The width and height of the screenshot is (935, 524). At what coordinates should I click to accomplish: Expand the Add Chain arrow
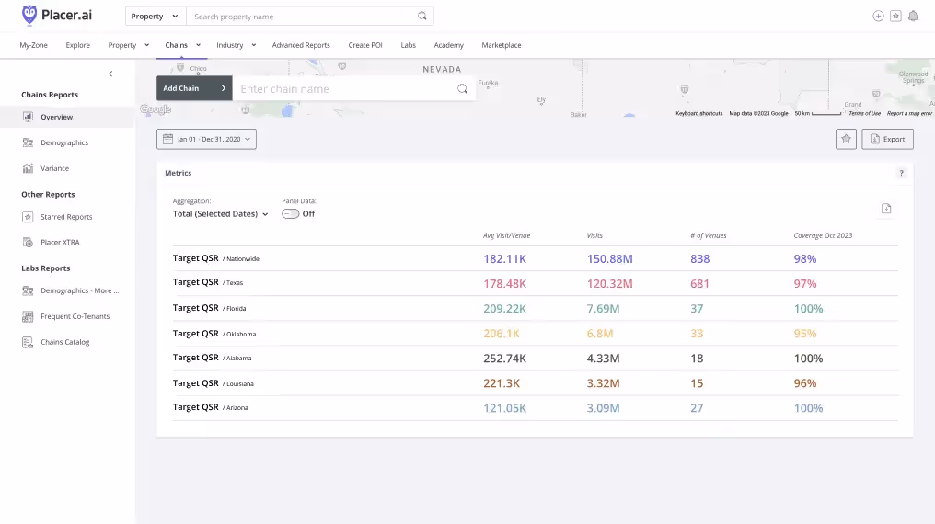coord(224,88)
